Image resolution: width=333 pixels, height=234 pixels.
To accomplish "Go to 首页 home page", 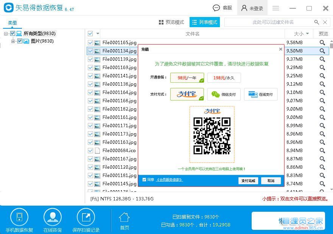I will click(x=124, y=221).
